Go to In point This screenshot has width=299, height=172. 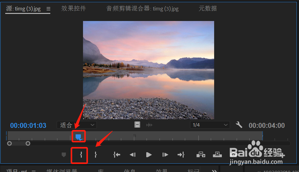tap(117, 155)
